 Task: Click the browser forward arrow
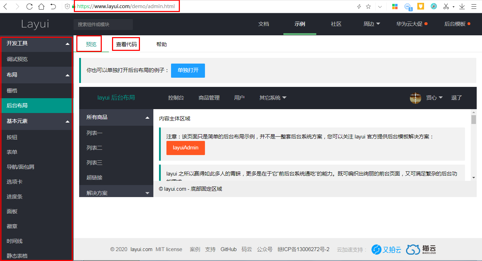tap(17, 6)
